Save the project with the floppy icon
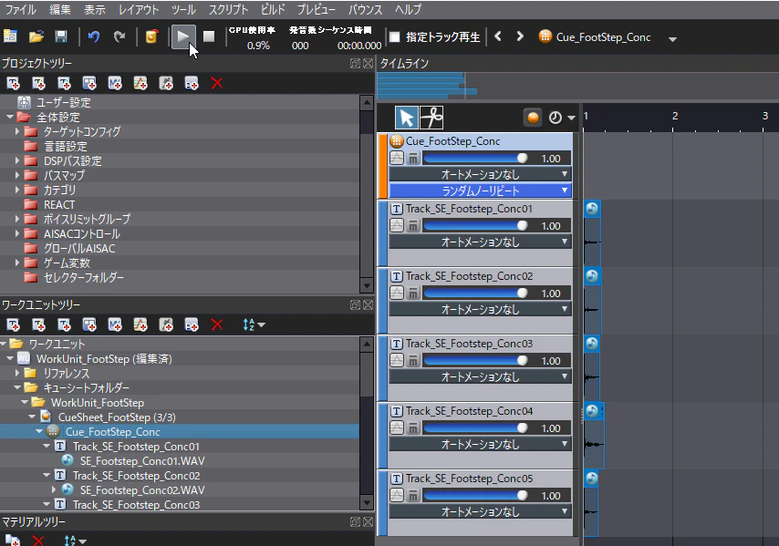Viewport: 779px width, 546px height. tap(61, 36)
